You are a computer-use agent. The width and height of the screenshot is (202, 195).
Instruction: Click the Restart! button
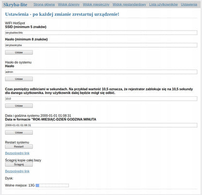coord(19,146)
